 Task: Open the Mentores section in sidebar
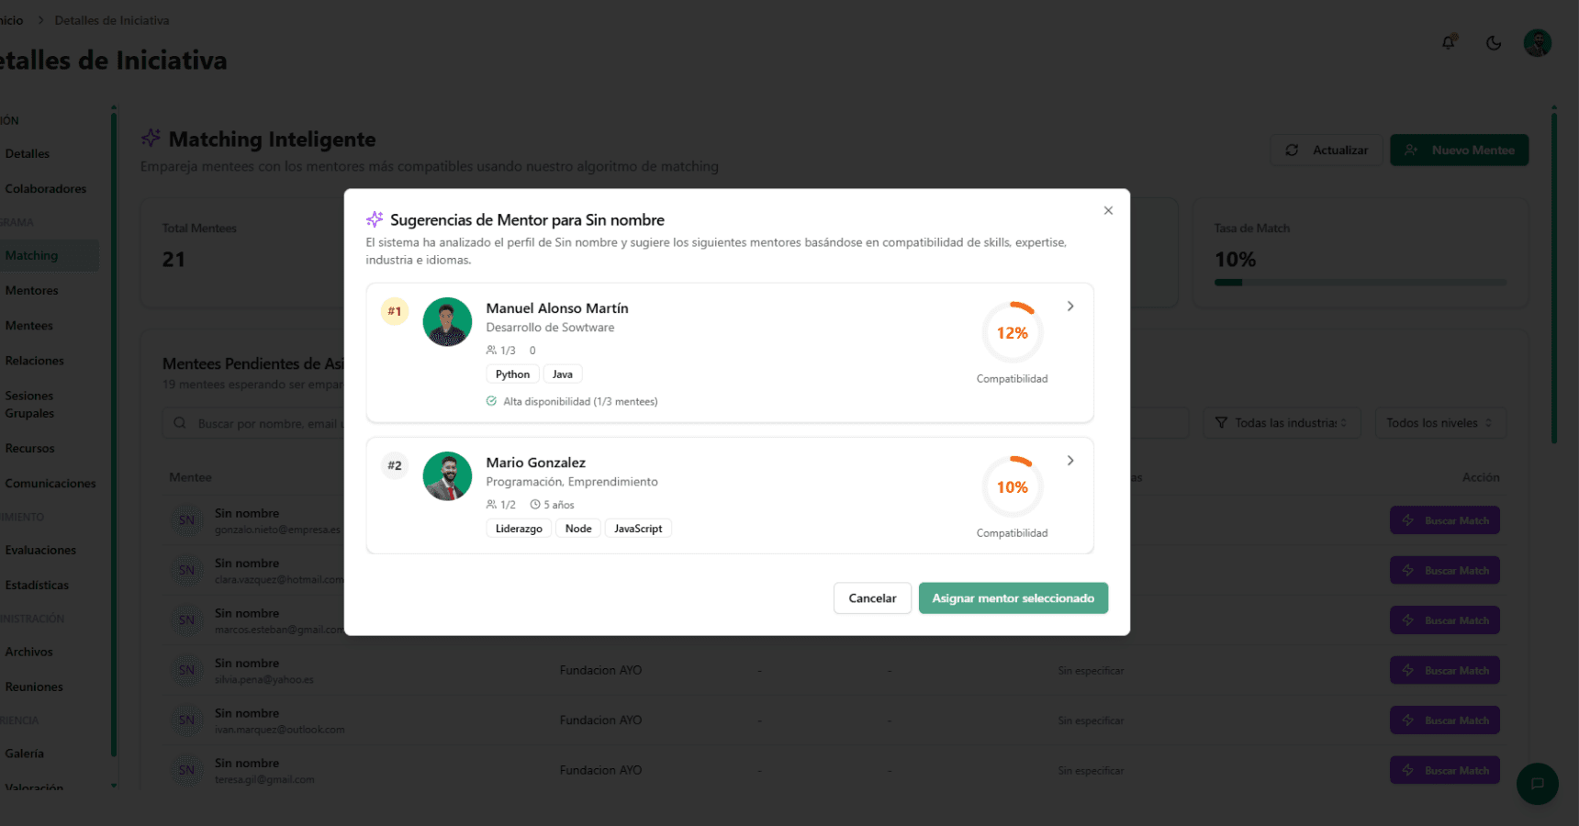pos(32,290)
